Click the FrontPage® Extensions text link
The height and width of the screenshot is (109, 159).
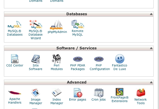pos(120,99)
